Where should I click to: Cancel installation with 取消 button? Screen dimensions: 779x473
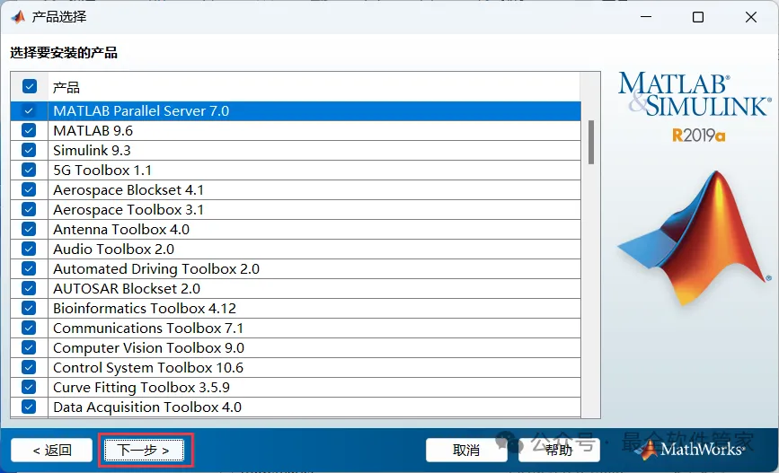pos(466,451)
